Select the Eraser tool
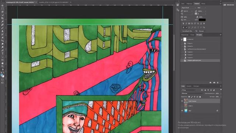The width and height of the screenshot is (236, 133). click(3, 38)
